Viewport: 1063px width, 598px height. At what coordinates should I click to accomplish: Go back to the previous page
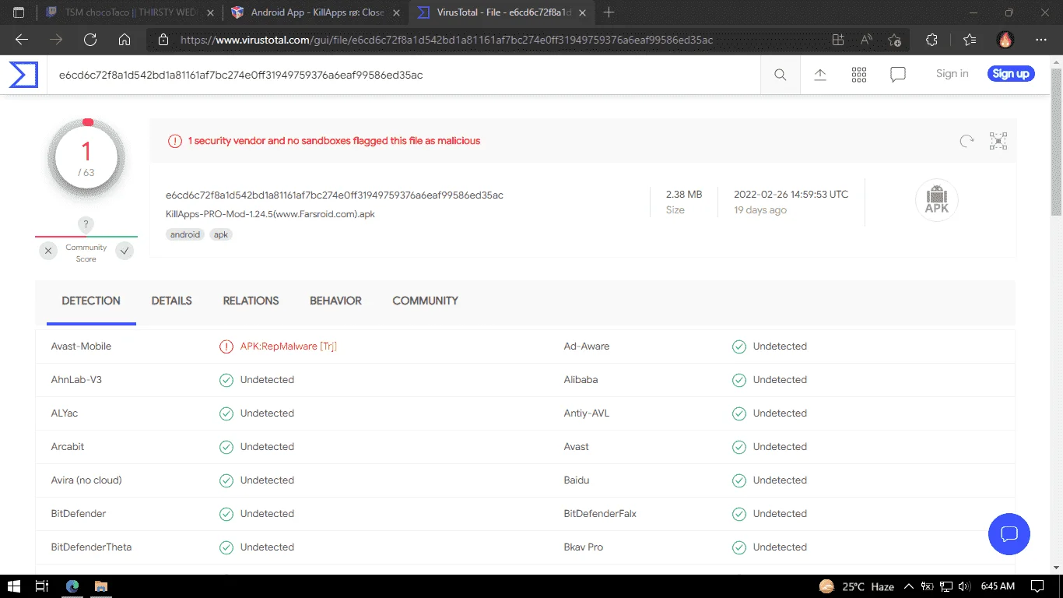coord(22,40)
